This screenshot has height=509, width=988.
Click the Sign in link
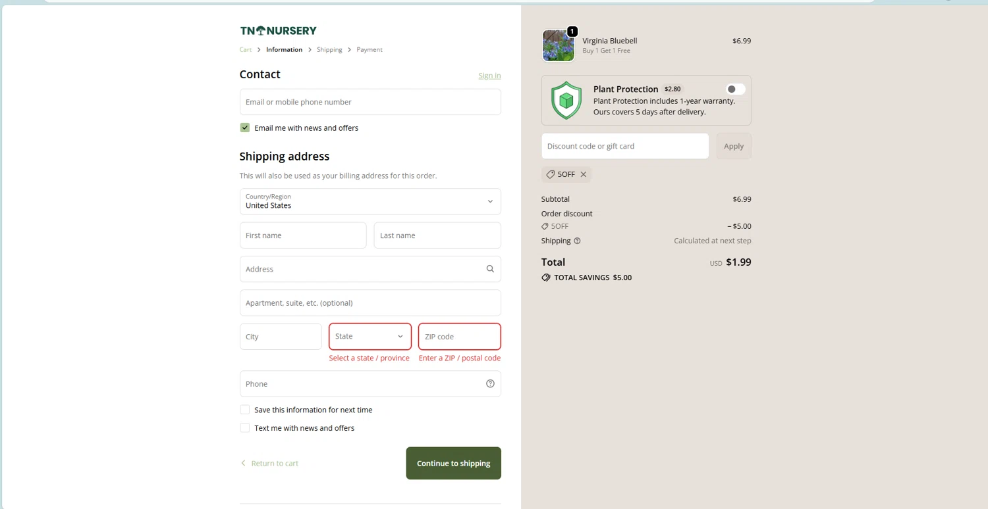tap(489, 76)
